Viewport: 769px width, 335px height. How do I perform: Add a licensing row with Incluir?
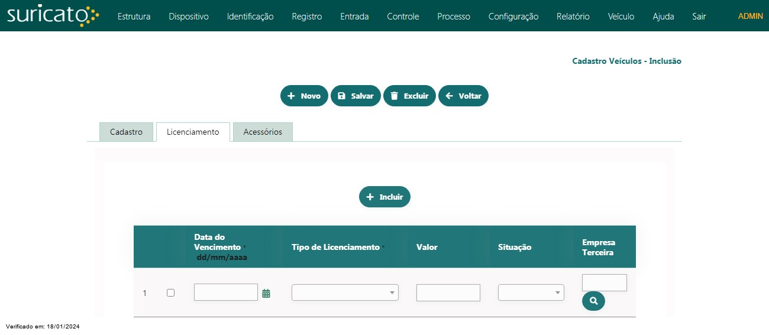pyautogui.click(x=384, y=197)
